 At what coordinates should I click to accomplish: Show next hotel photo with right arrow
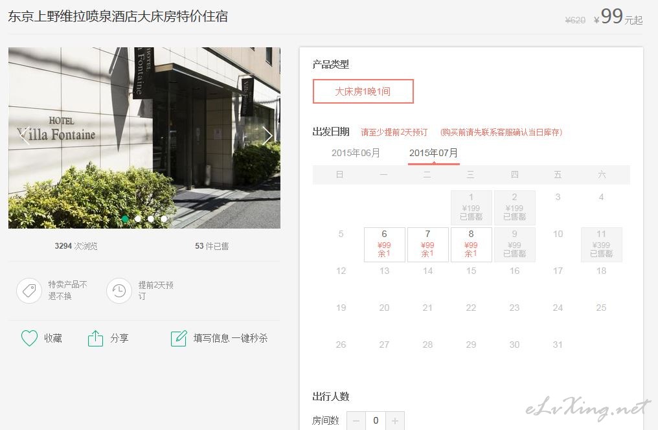(x=267, y=135)
